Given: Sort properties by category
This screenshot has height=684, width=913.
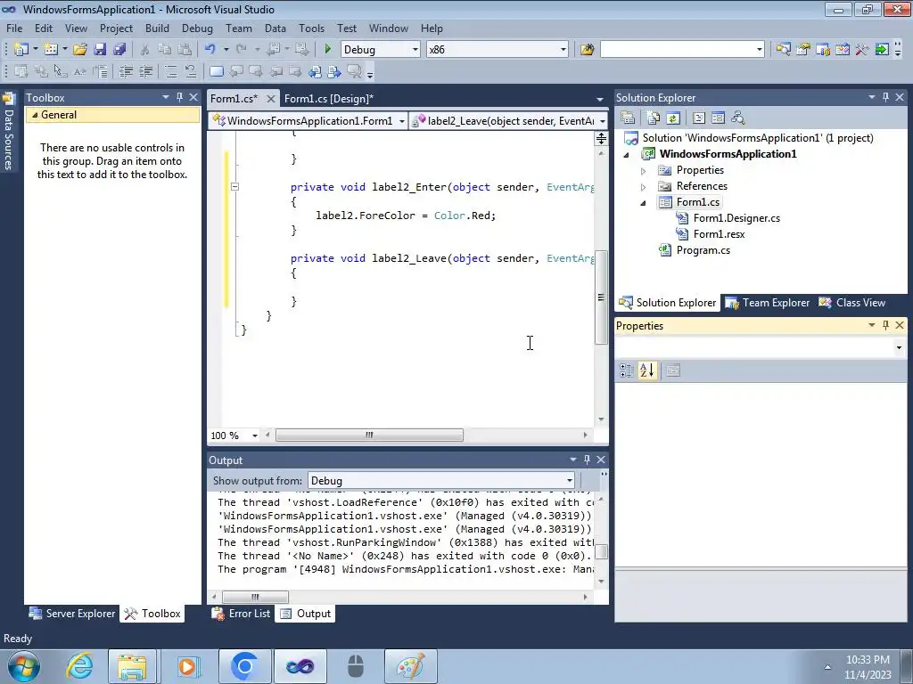Looking at the screenshot, I should pos(627,370).
